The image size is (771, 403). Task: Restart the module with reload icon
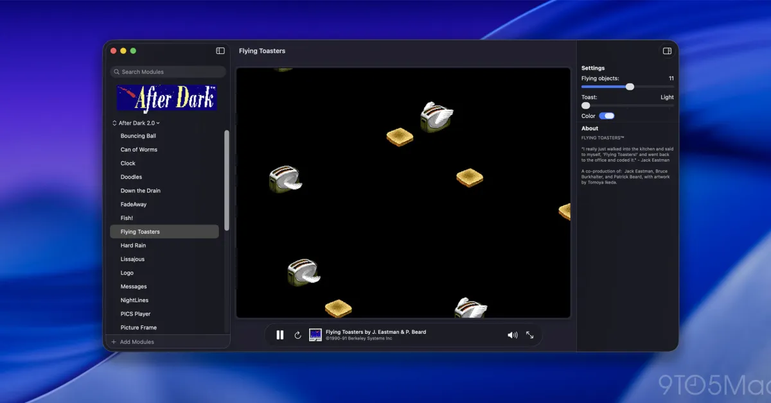(x=297, y=335)
